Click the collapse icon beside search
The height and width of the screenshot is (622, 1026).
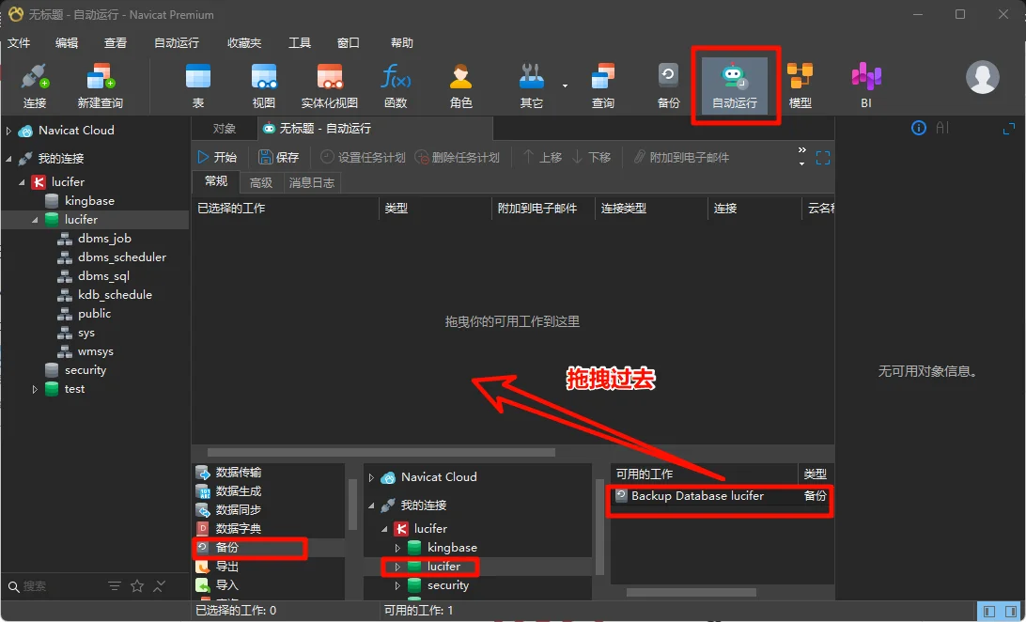[x=160, y=586]
